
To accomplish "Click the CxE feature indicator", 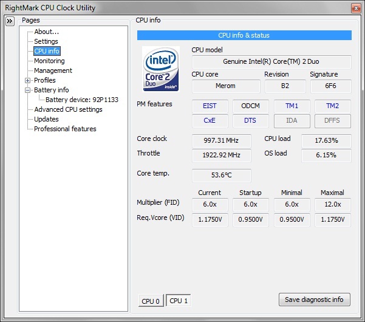I will tap(210, 121).
